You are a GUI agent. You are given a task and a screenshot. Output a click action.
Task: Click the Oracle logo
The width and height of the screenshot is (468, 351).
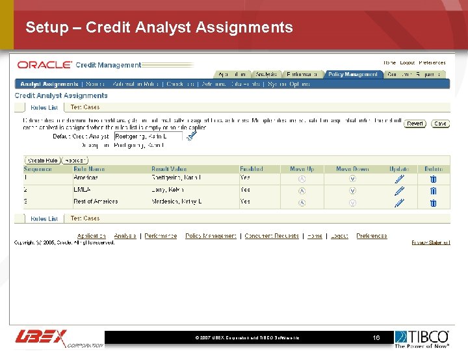44,65
